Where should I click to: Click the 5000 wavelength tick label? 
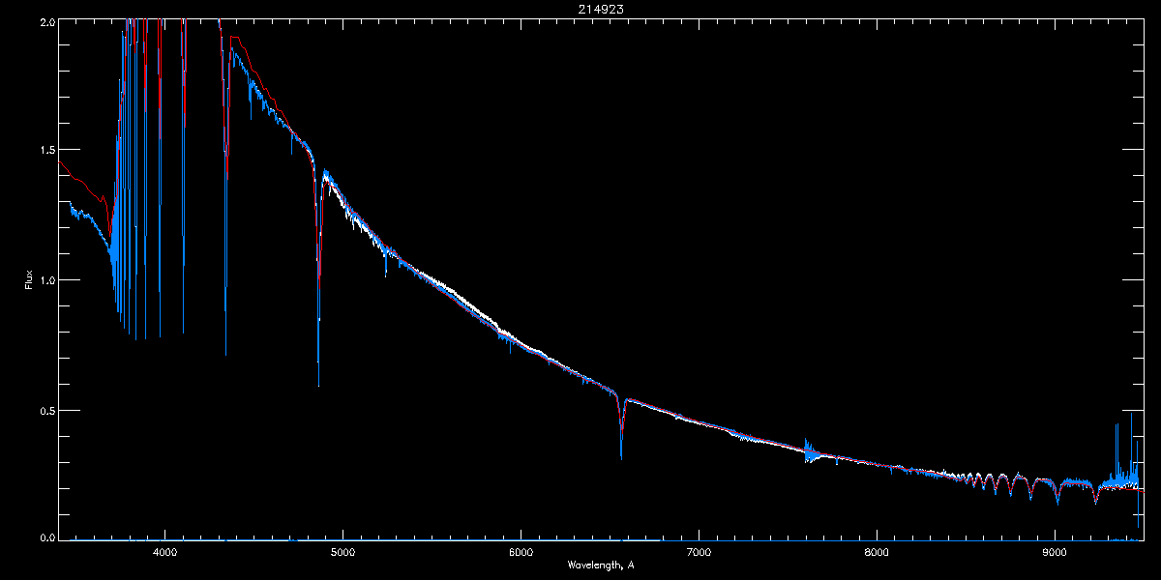[343, 552]
